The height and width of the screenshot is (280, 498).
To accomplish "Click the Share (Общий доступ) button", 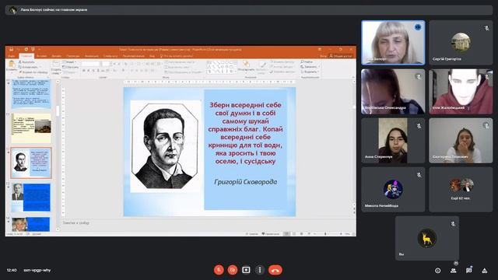I will point(341,56).
